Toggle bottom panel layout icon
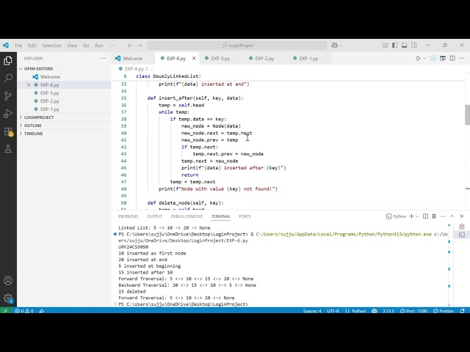 point(405,45)
